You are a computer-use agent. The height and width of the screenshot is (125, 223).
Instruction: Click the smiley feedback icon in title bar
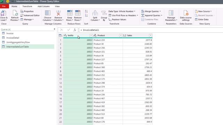point(8,1)
